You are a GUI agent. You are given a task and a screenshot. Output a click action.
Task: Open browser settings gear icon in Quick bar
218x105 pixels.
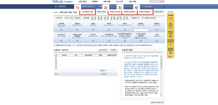171,53
